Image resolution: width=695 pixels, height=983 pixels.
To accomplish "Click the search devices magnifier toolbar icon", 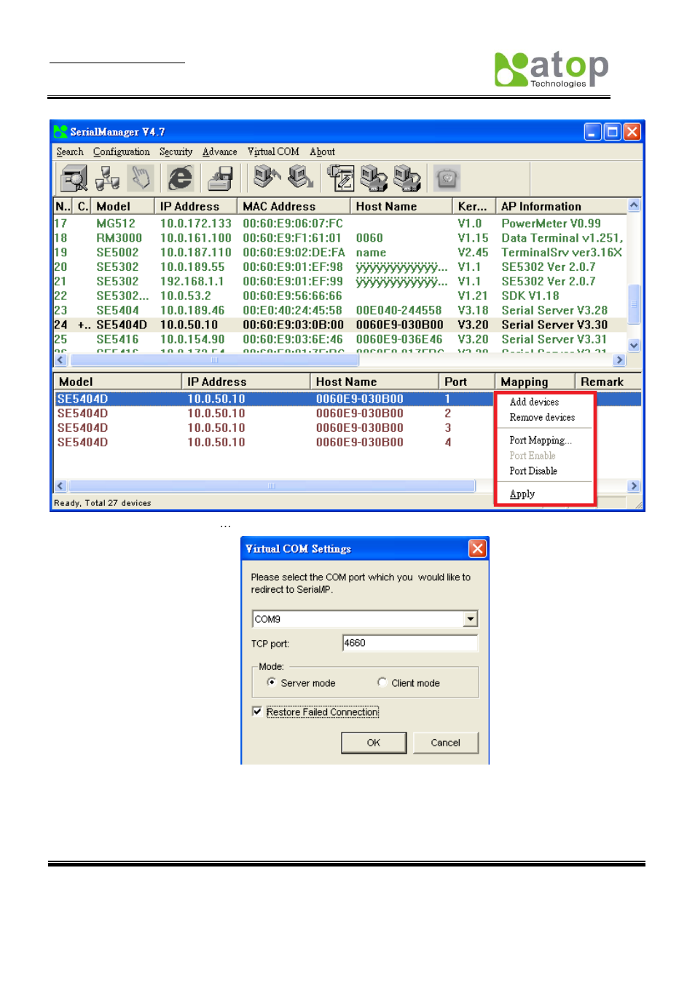I will [74, 178].
